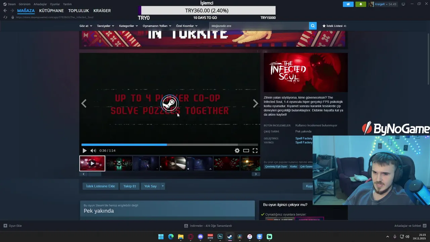Go back with the navigation arrow
430x242 pixels.
pos(5,10)
